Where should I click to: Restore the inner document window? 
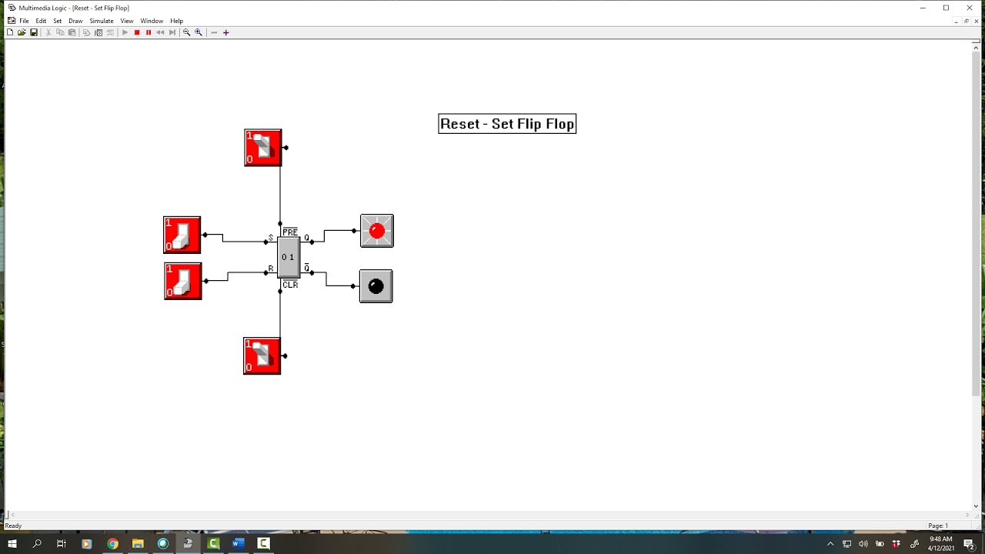[967, 21]
